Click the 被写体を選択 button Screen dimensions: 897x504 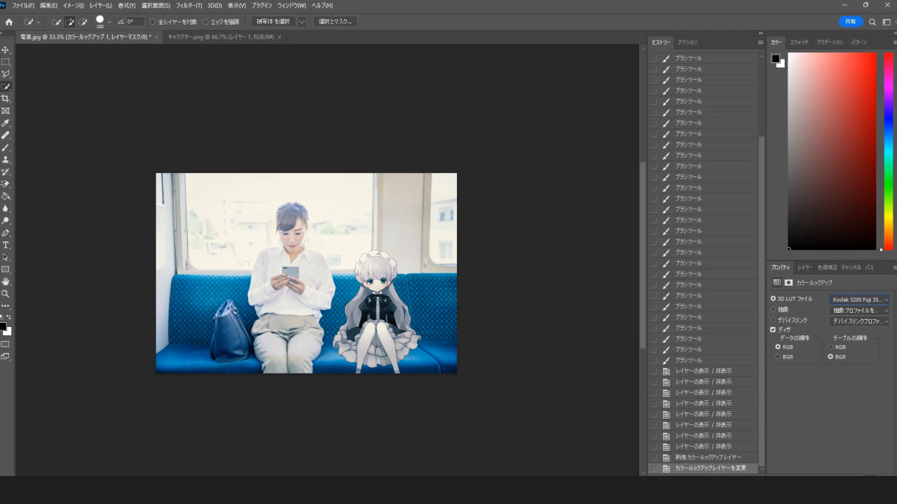click(273, 22)
